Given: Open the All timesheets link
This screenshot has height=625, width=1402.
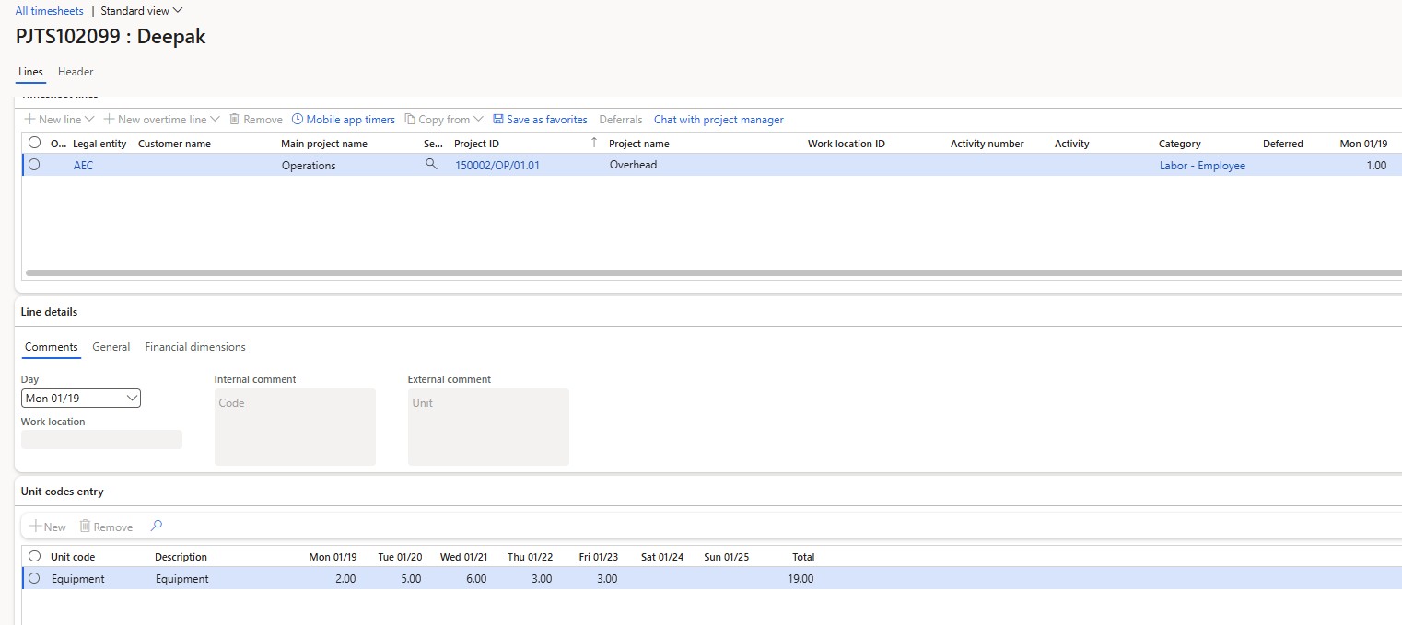Looking at the screenshot, I should click(x=50, y=11).
